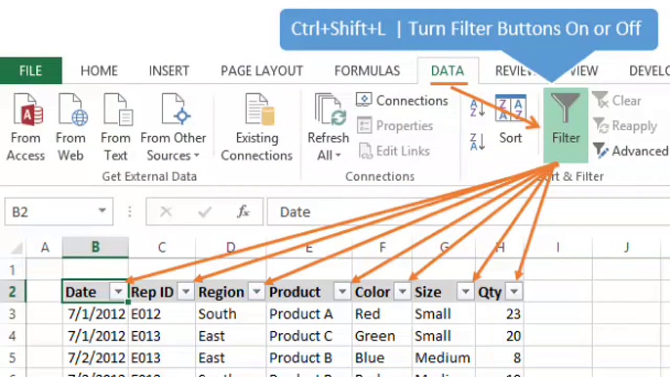Click the quantity cell showing 23

tap(499, 314)
